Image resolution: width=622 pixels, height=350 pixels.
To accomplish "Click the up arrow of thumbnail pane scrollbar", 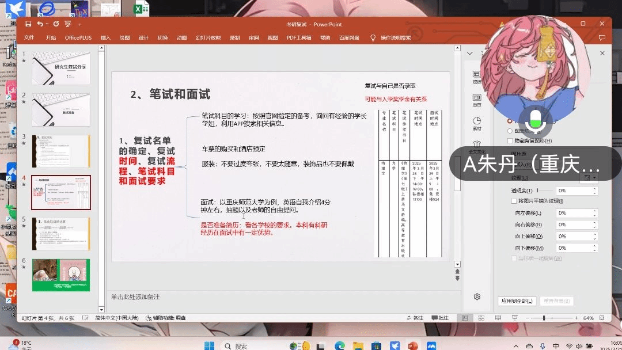I will (x=101, y=48).
